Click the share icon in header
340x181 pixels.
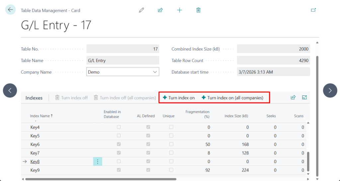click(x=160, y=10)
